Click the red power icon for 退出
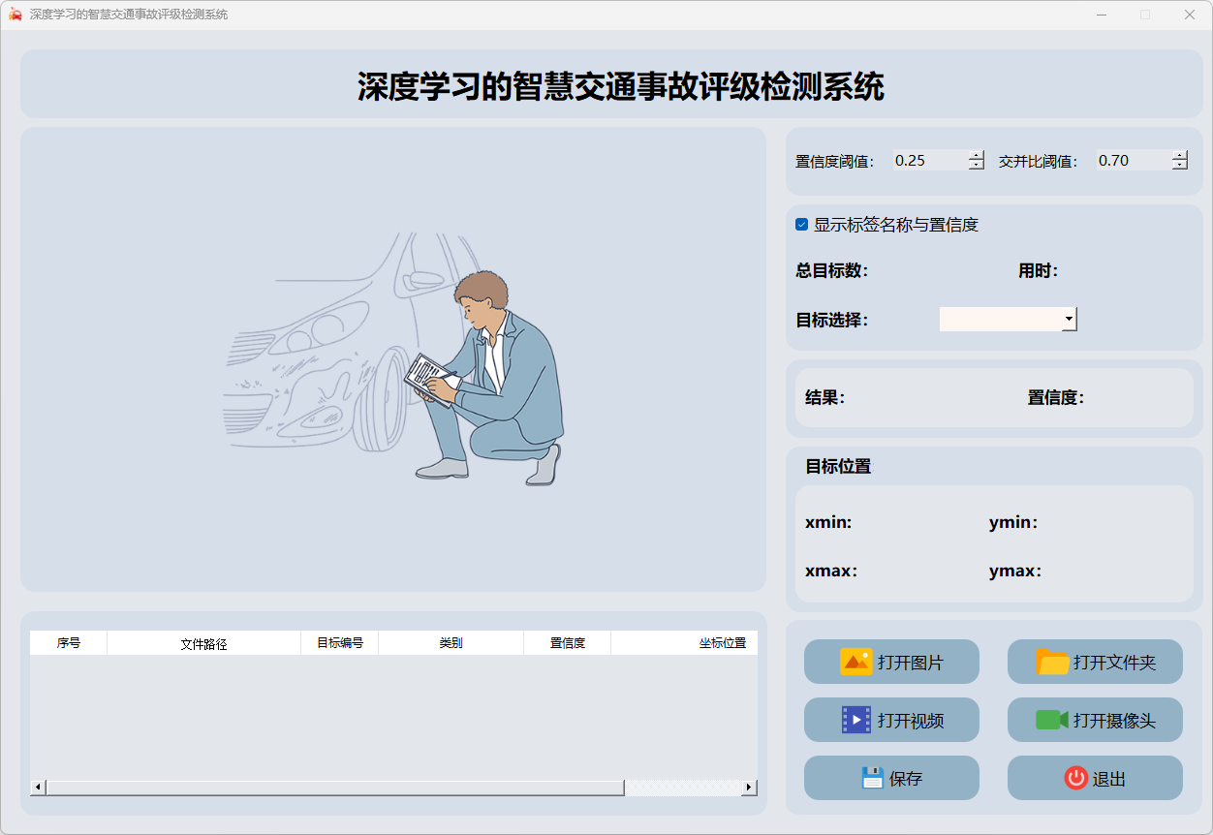The image size is (1213, 835). point(1075,778)
